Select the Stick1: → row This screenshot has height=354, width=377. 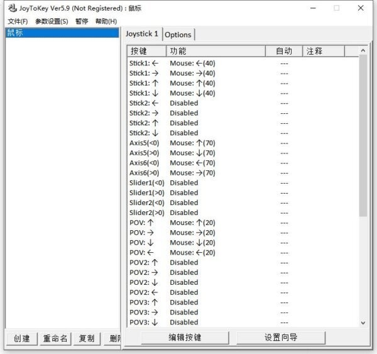pos(243,73)
